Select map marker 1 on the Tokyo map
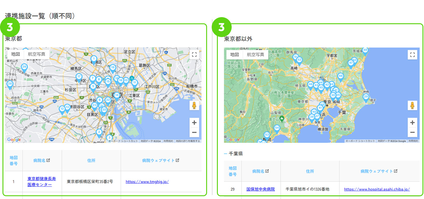Viewport: 424px width, 199px height. [x=93, y=58]
